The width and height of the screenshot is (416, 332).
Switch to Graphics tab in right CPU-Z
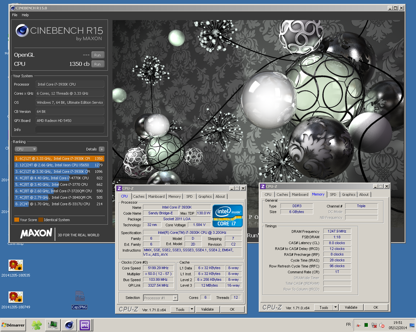pyautogui.click(x=349, y=195)
